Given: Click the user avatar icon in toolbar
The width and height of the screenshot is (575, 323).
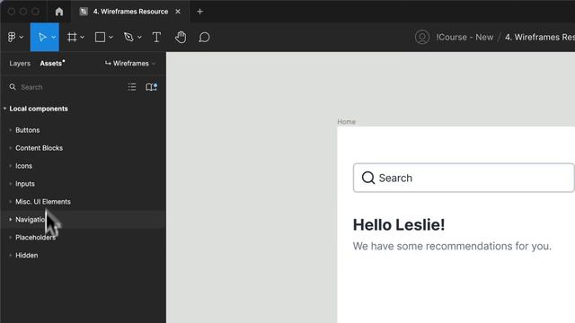Looking at the screenshot, I should pyautogui.click(x=422, y=37).
